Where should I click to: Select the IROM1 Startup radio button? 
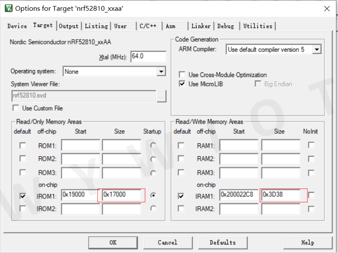click(153, 195)
